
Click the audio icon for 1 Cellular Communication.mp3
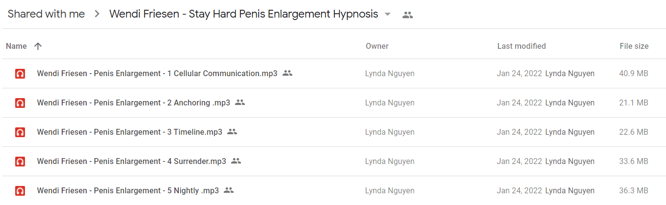[20, 74]
